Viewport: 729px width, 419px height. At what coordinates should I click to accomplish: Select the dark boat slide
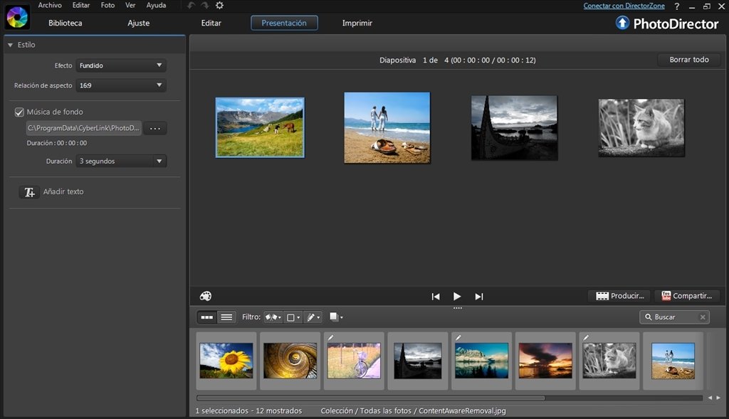(x=514, y=128)
